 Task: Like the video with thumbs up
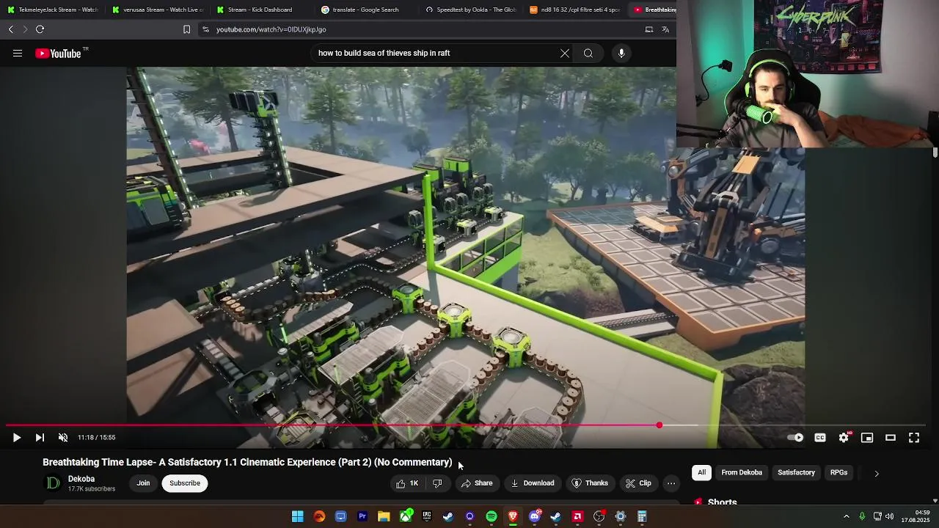[407, 483]
